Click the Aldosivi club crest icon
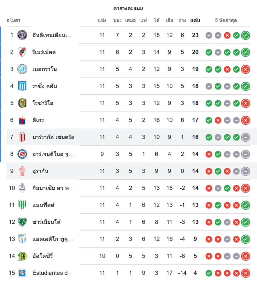Viewport: 257px width, 286px height. (x=22, y=256)
